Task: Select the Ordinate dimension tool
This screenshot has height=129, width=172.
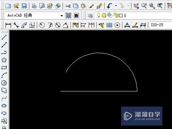Action: pos(32,25)
